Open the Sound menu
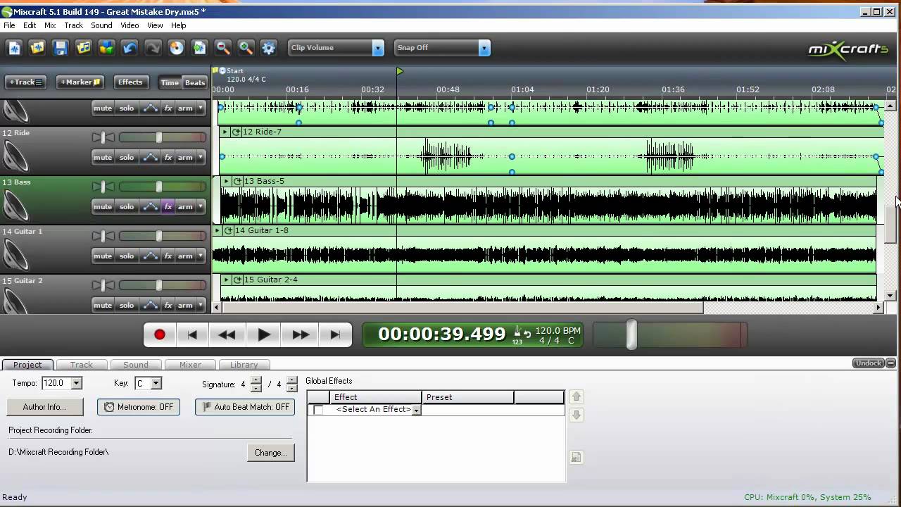The image size is (901, 507). pyautogui.click(x=101, y=25)
